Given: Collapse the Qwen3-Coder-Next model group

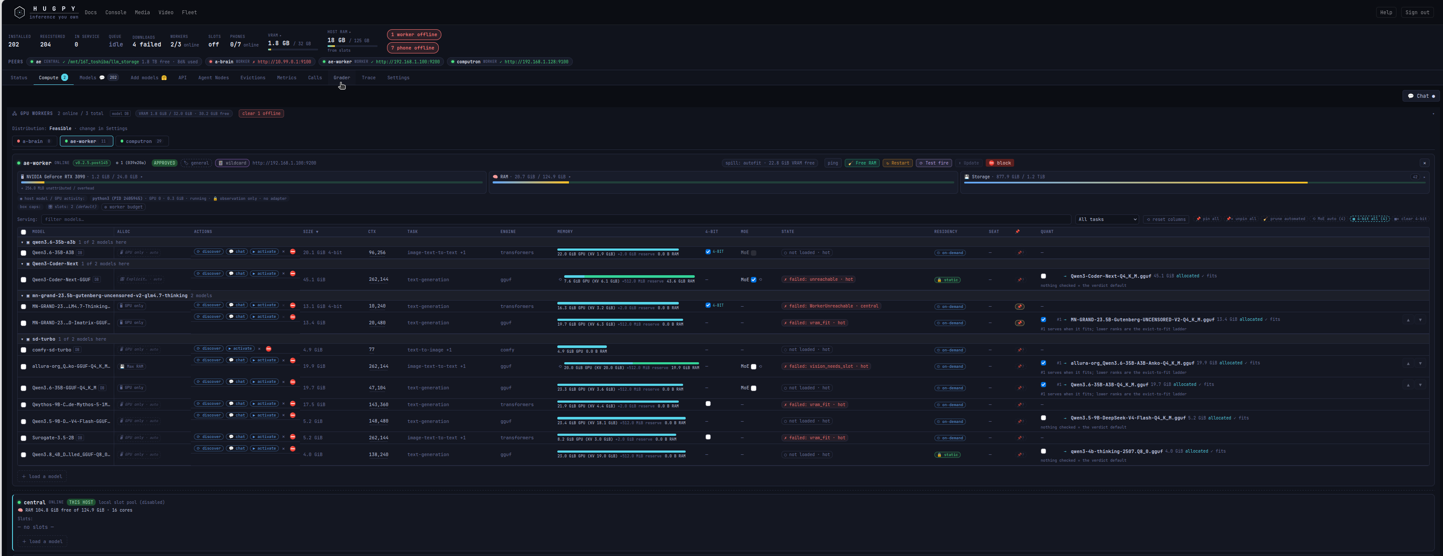Looking at the screenshot, I should pyautogui.click(x=22, y=264).
